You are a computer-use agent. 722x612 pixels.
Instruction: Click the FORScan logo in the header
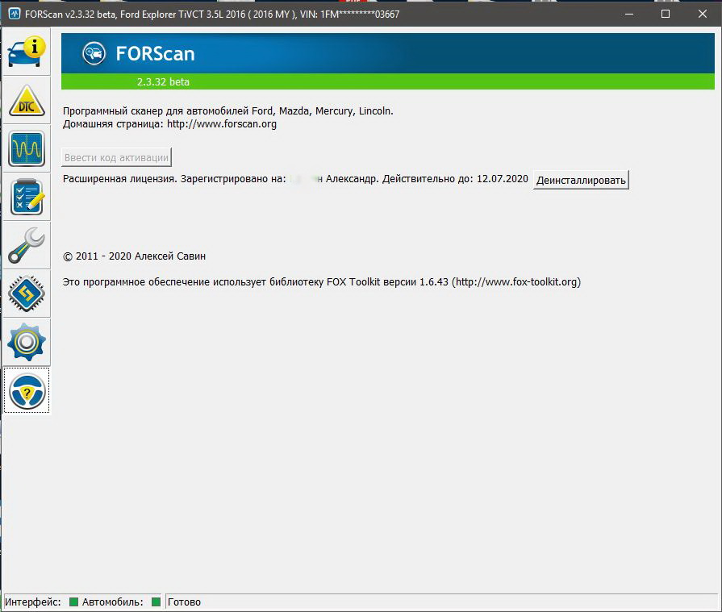click(94, 54)
